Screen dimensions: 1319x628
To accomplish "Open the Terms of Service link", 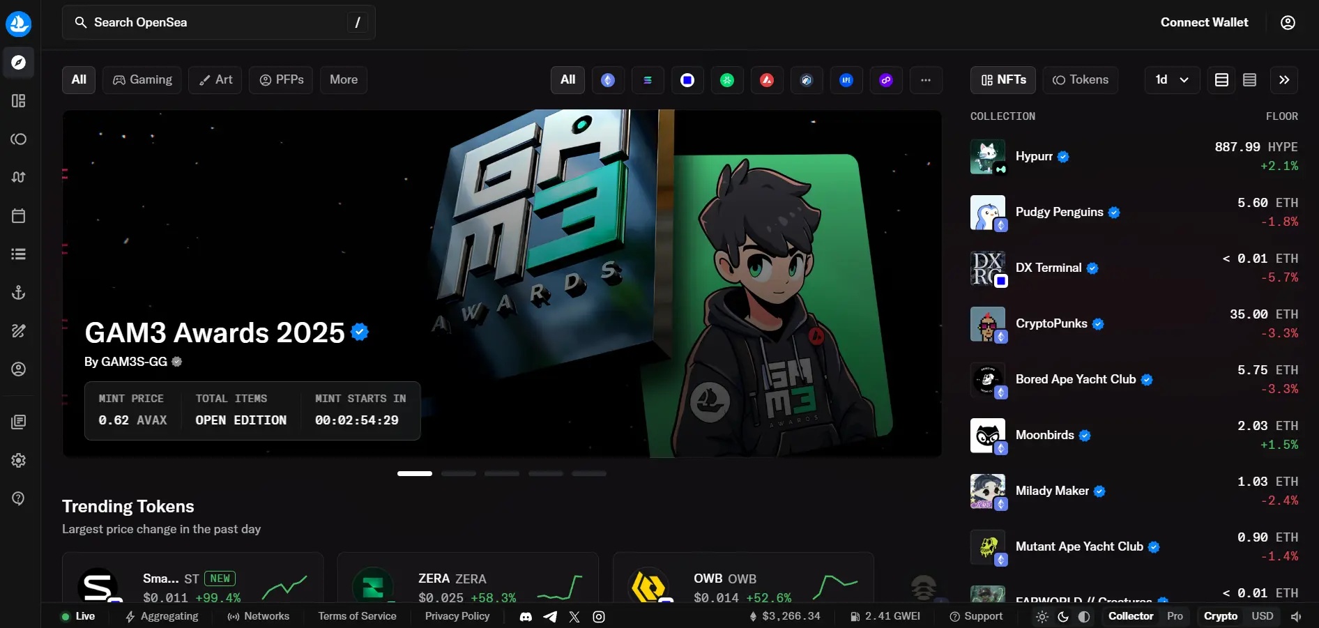I will click(x=357, y=616).
